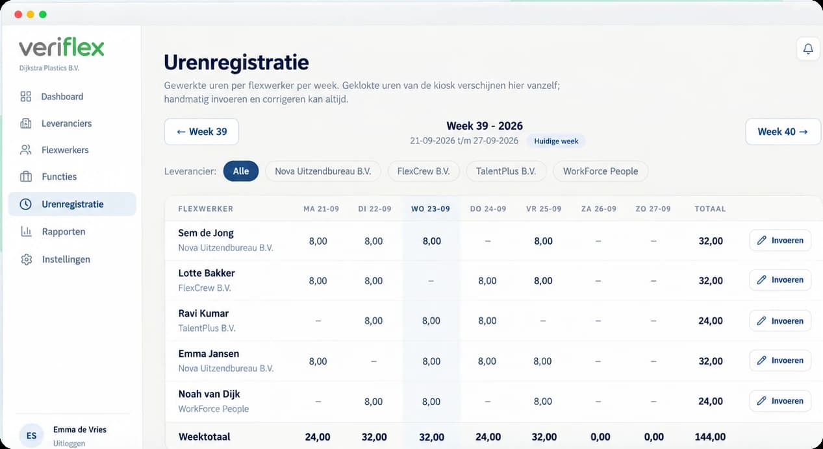
Task: Click the MA 21-09 column header
Action: coord(320,209)
